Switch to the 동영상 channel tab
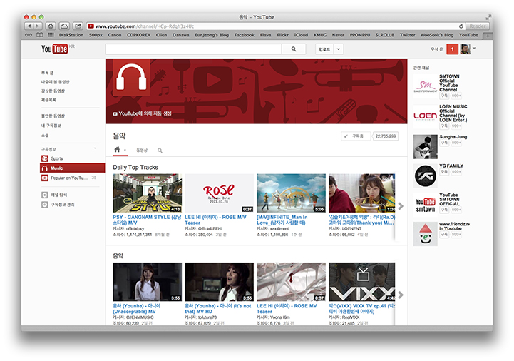Viewport: 514px width, 361px height. coord(142,151)
